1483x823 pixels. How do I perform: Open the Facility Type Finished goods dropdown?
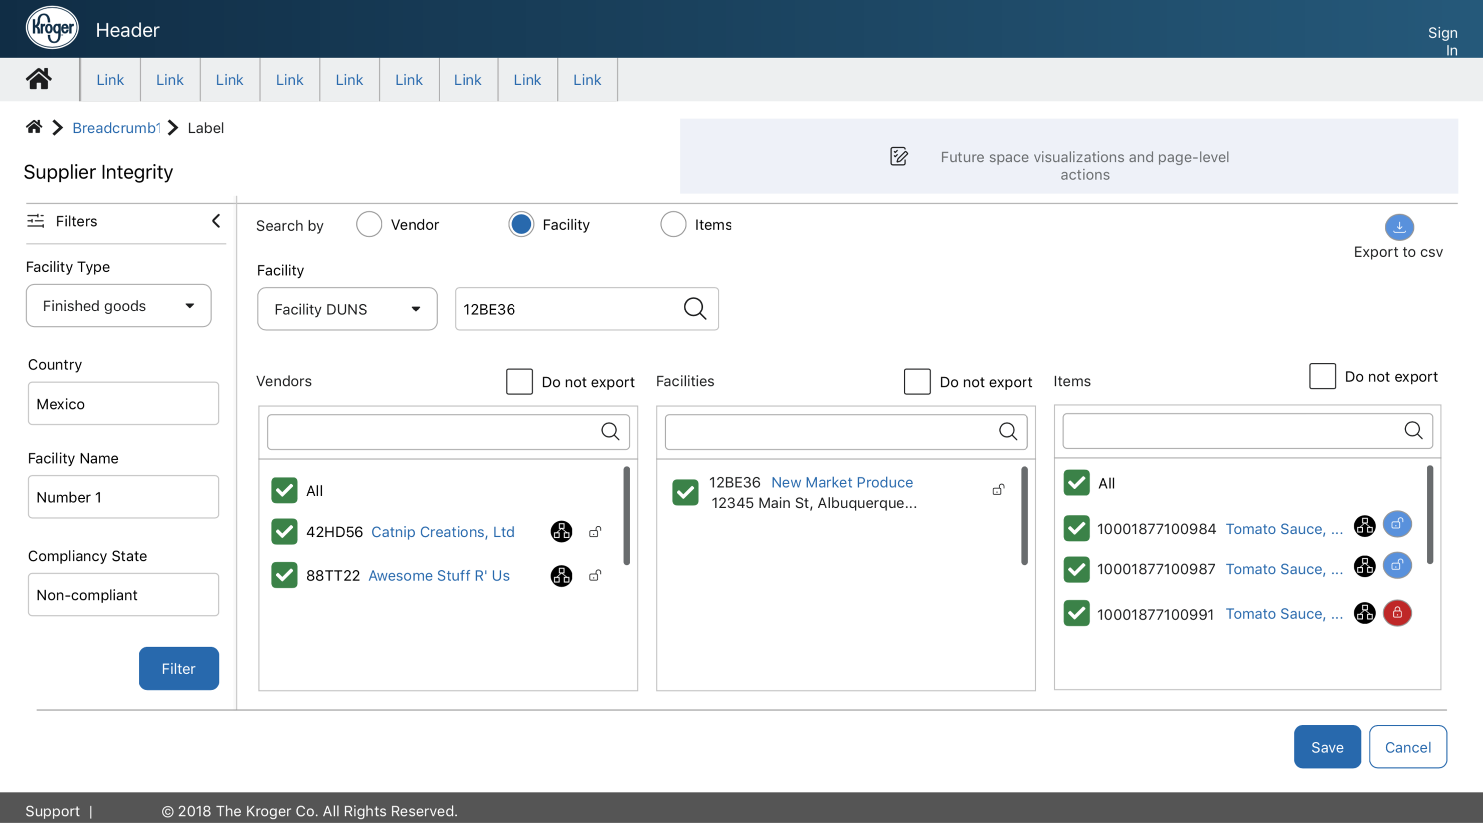point(119,306)
